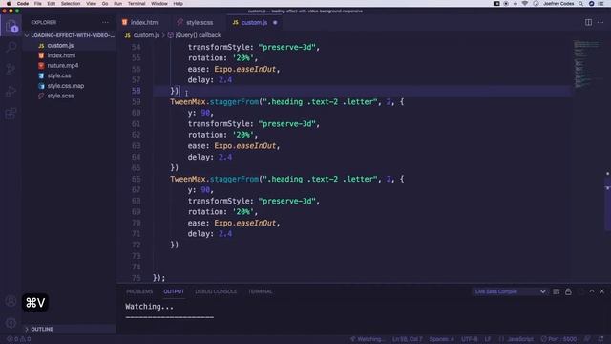
Task: Close the bottom panel
Action: [x=602, y=291]
